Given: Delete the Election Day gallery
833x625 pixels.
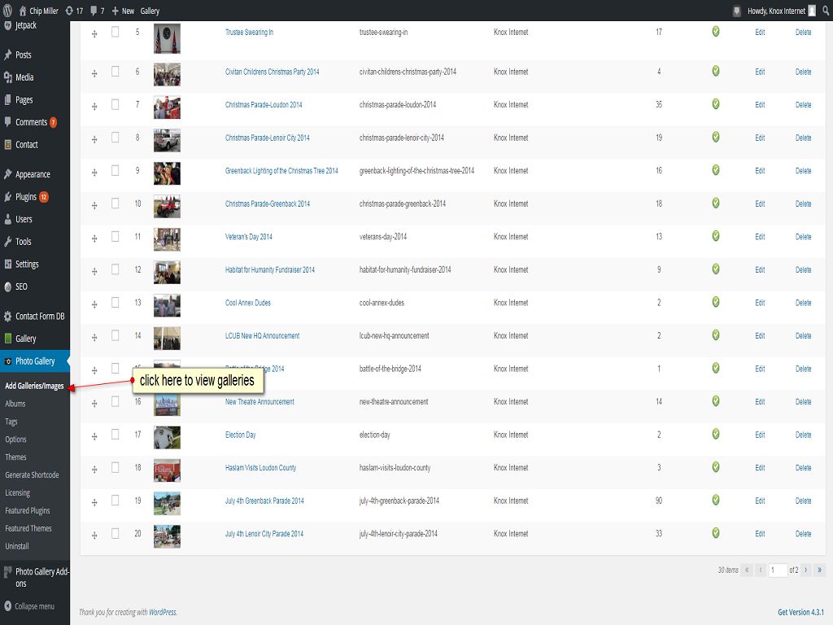Looking at the screenshot, I should (803, 435).
